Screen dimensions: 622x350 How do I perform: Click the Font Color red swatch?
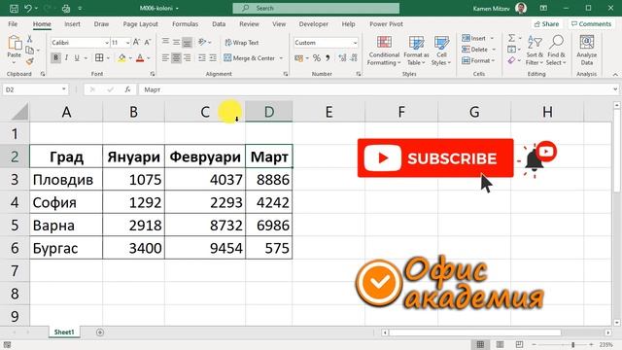click(140, 58)
